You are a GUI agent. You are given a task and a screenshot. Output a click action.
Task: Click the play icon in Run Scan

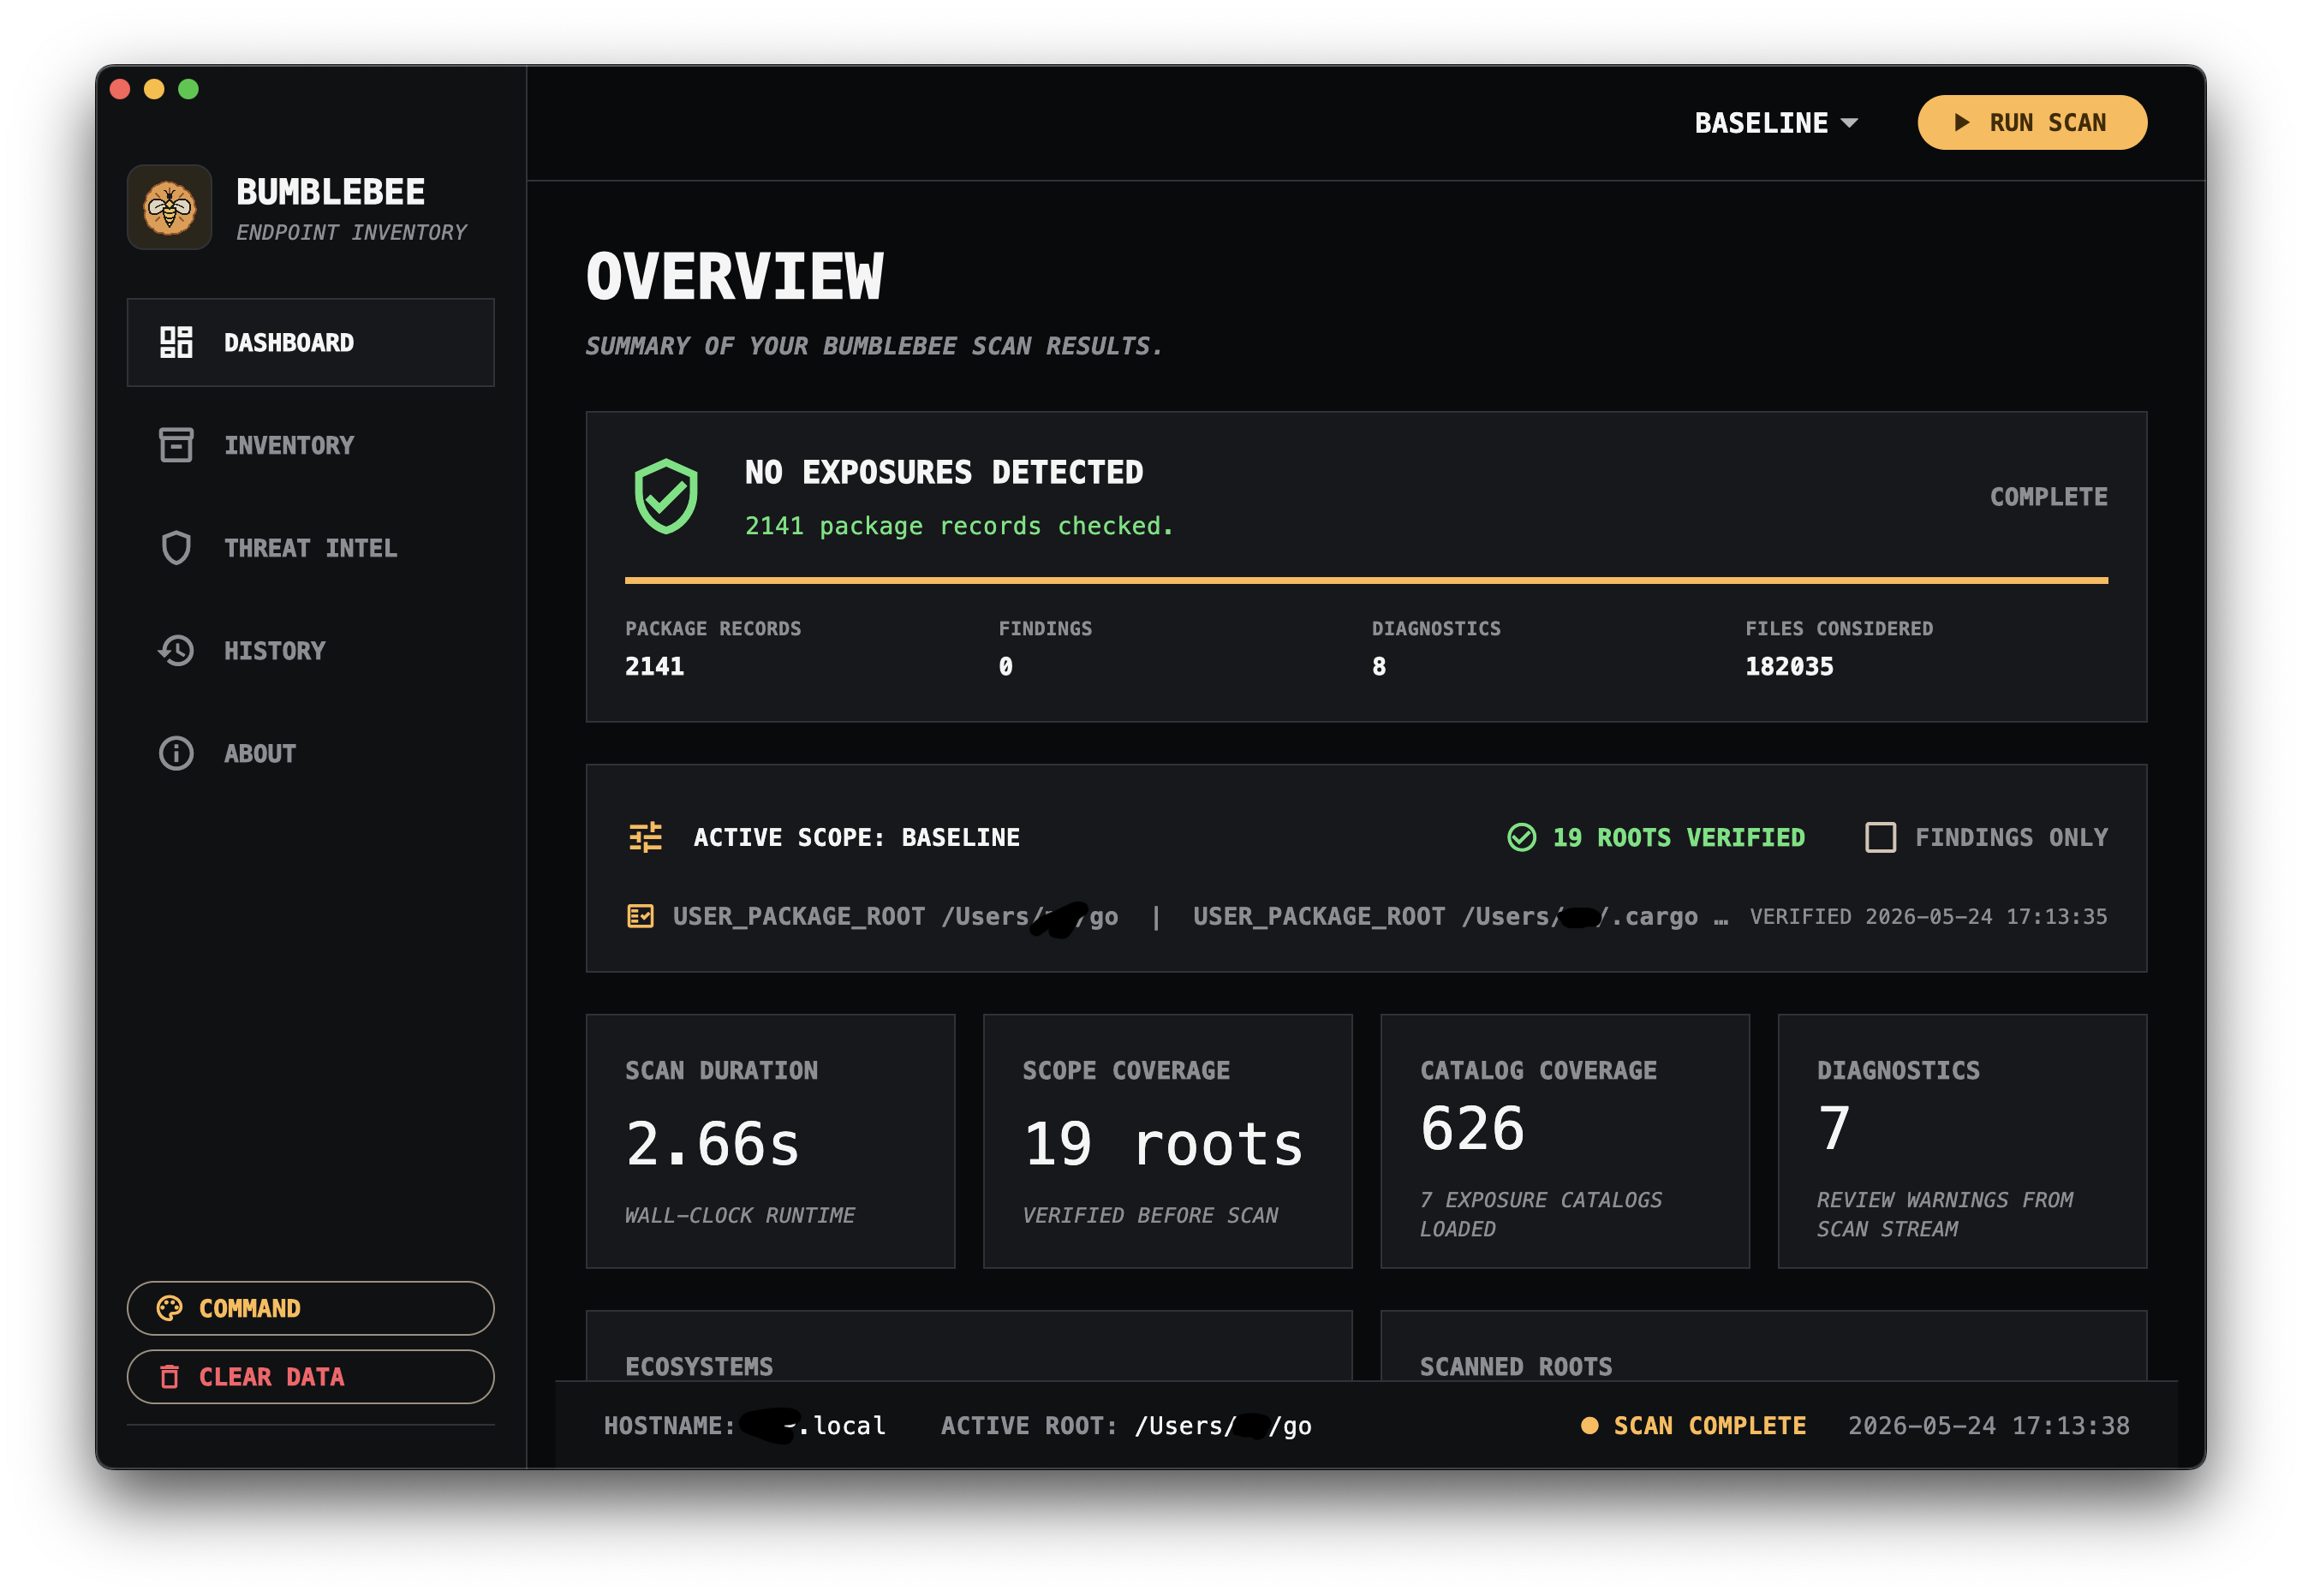tap(1962, 122)
